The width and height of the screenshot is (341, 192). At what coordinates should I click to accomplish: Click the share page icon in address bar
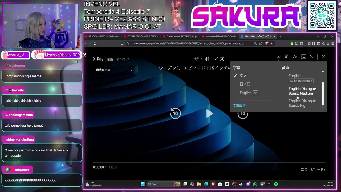[261, 43]
